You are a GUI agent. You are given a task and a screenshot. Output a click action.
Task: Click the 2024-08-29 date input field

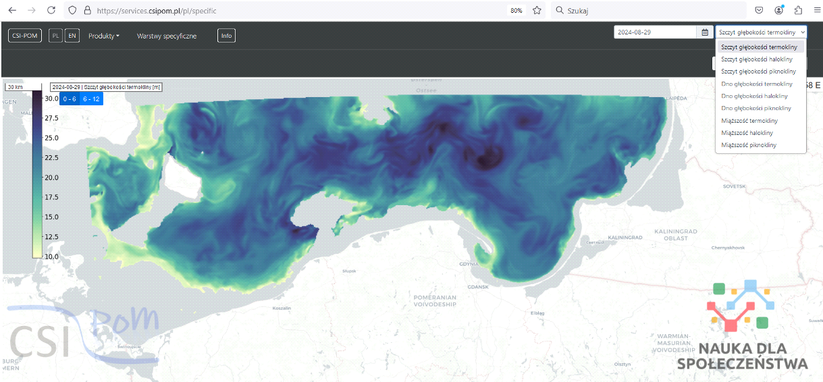[x=654, y=32]
